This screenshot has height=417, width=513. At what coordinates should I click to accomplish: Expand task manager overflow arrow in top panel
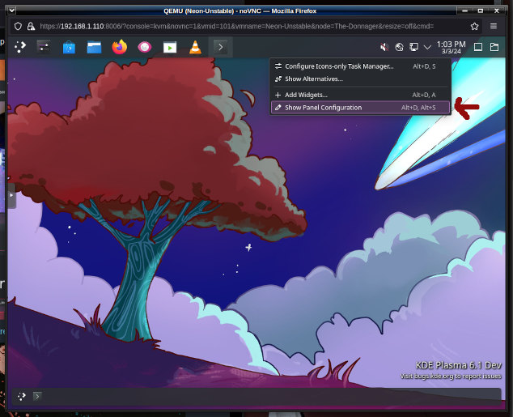[x=221, y=47]
